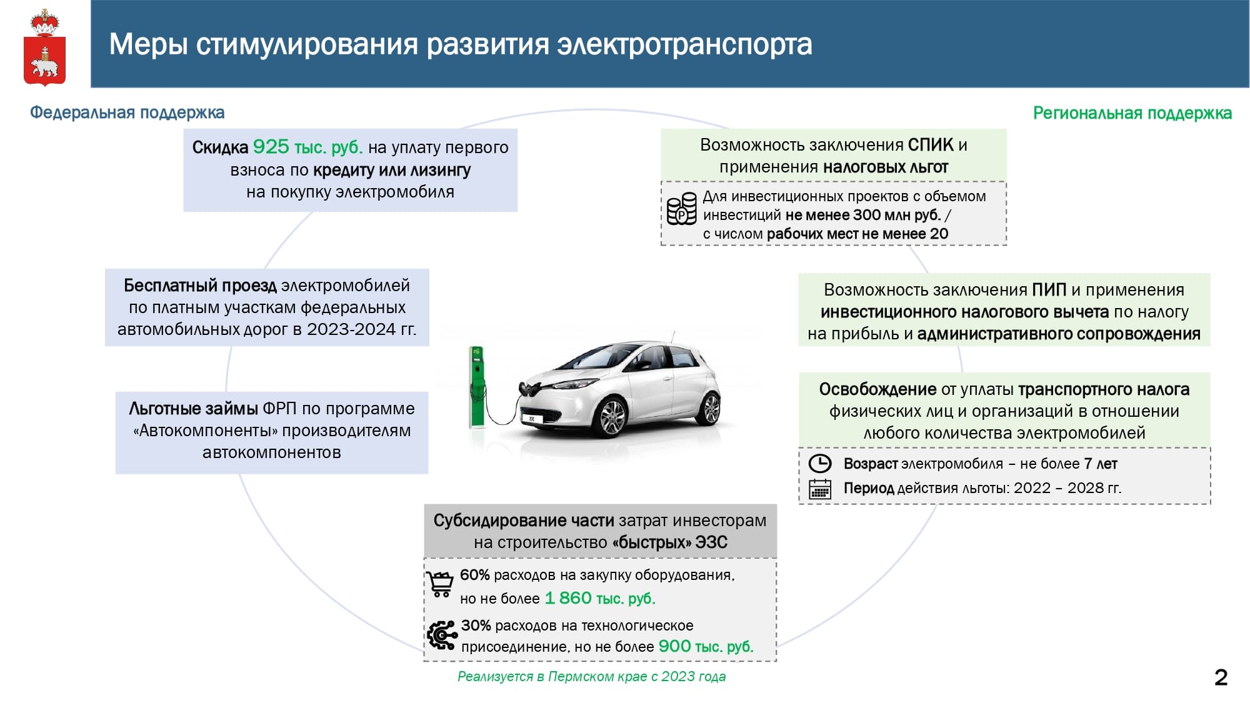Click the ФРП preferential loans box

[272, 431]
